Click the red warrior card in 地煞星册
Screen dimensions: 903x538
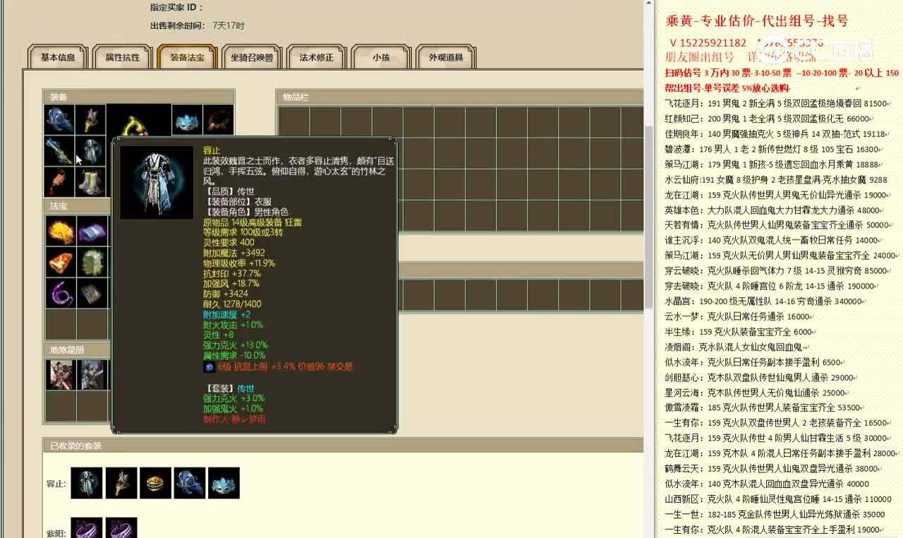click(x=61, y=374)
